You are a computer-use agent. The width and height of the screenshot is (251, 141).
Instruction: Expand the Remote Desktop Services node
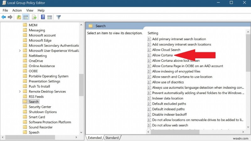20,91
